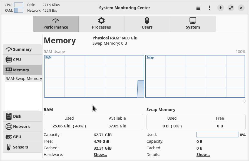
Task: Show RAM hardware details
Action: pyautogui.click(x=100, y=155)
